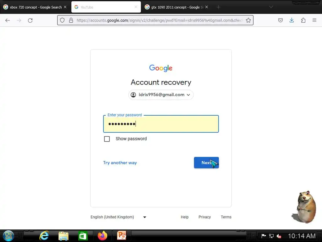Open the Terms link
Screen dimensions: 322x242
click(x=226, y=217)
